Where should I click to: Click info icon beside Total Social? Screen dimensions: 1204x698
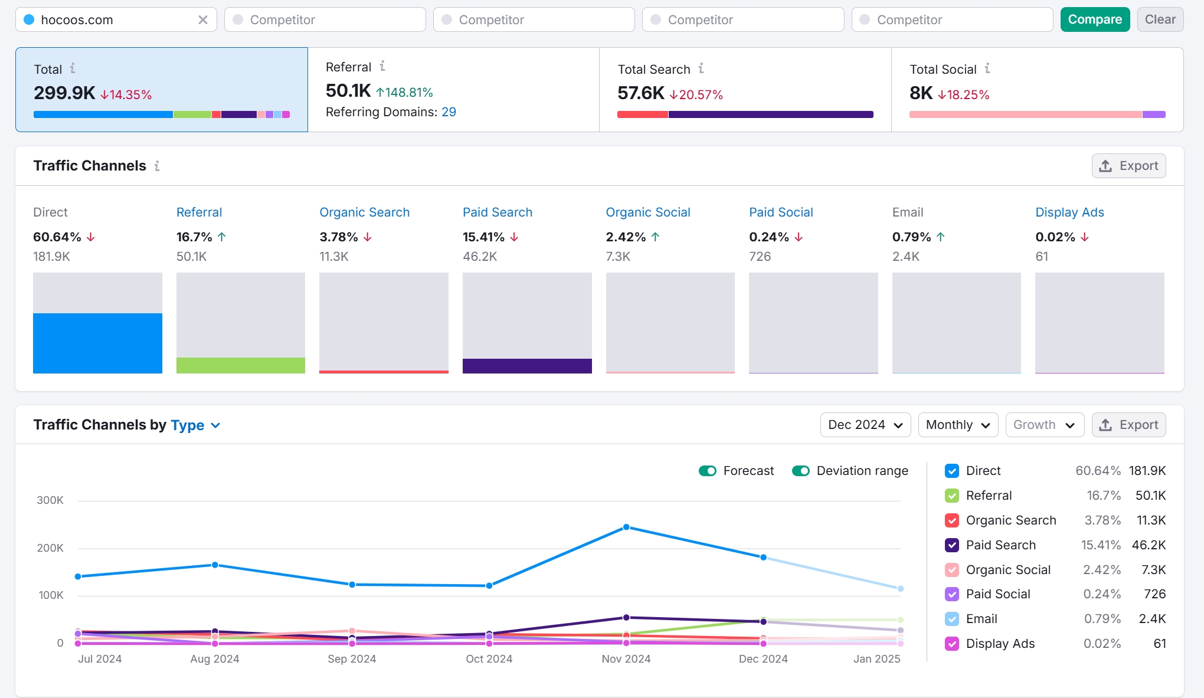[x=987, y=68]
